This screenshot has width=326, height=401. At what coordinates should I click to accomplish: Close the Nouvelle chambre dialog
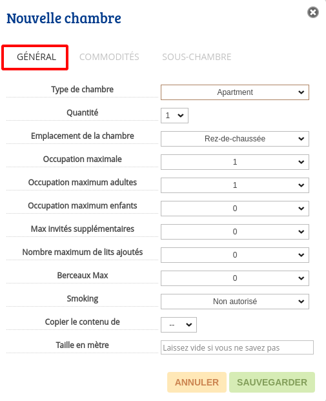[x=313, y=12]
